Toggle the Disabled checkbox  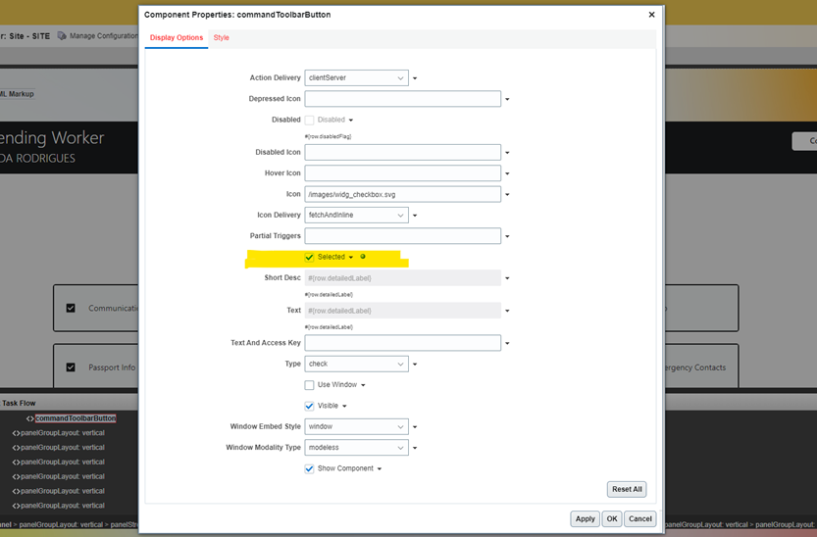click(x=310, y=121)
